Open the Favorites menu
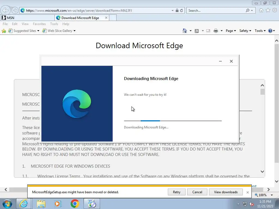Viewport: 279px width, 209px height. 39,24
